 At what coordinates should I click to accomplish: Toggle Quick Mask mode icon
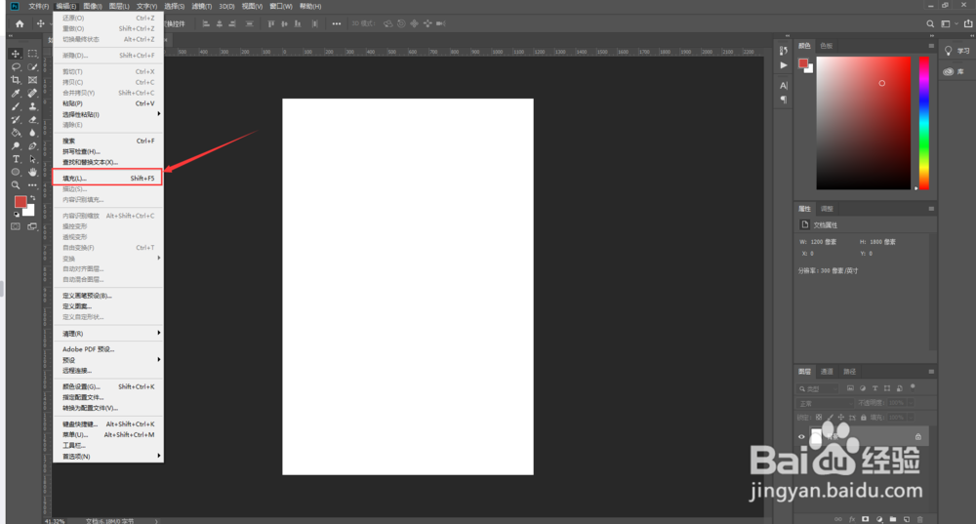(16, 226)
